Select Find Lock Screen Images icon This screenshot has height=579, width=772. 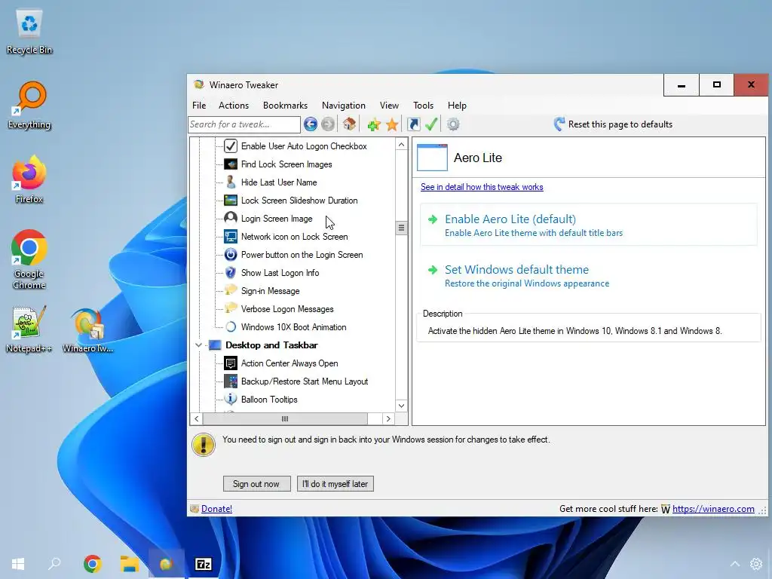[x=231, y=164]
